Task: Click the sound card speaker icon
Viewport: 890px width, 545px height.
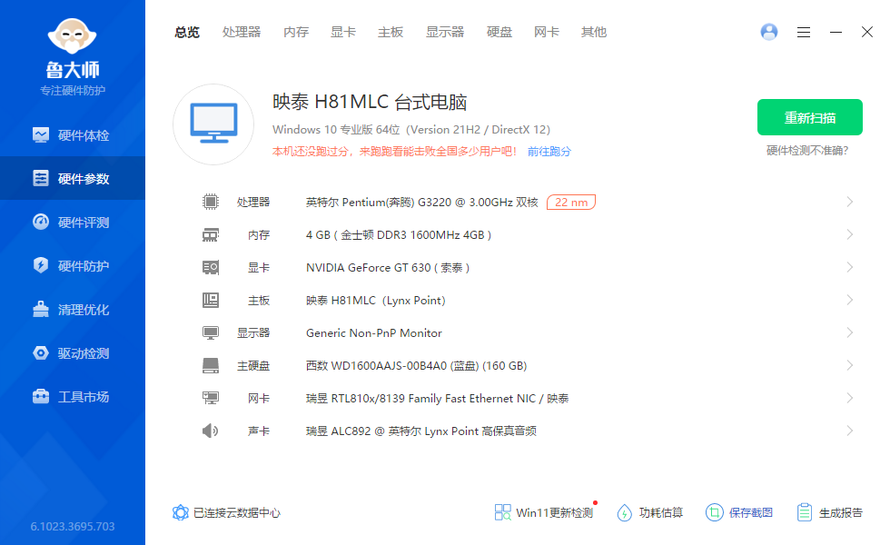Action: pyautogui.click(x=210, y=431)
